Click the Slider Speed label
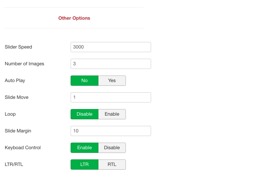259x178 pixels. pos(18,47)
